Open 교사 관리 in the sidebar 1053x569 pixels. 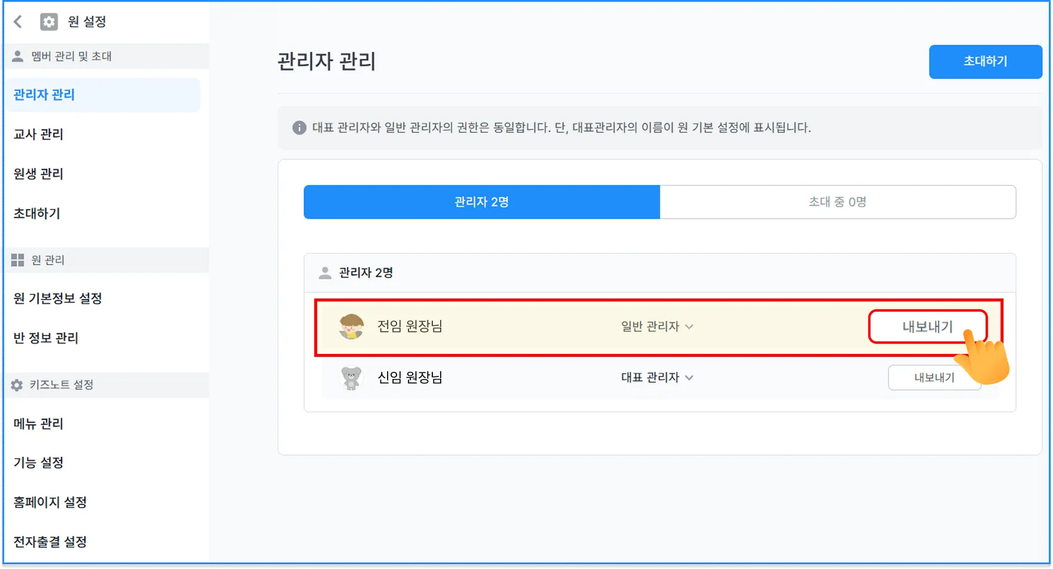click(x=39, y=134)
